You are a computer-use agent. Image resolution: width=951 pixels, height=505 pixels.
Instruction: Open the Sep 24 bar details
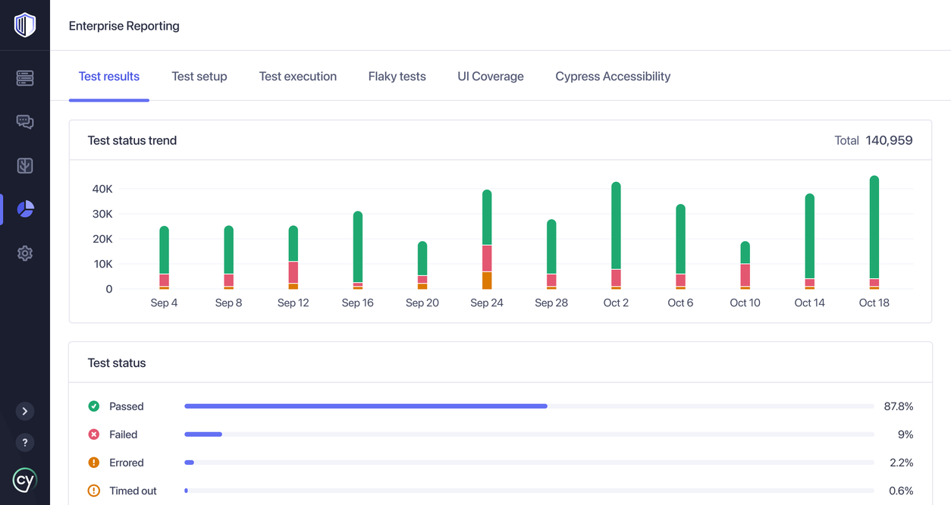[x=487, y=235]
